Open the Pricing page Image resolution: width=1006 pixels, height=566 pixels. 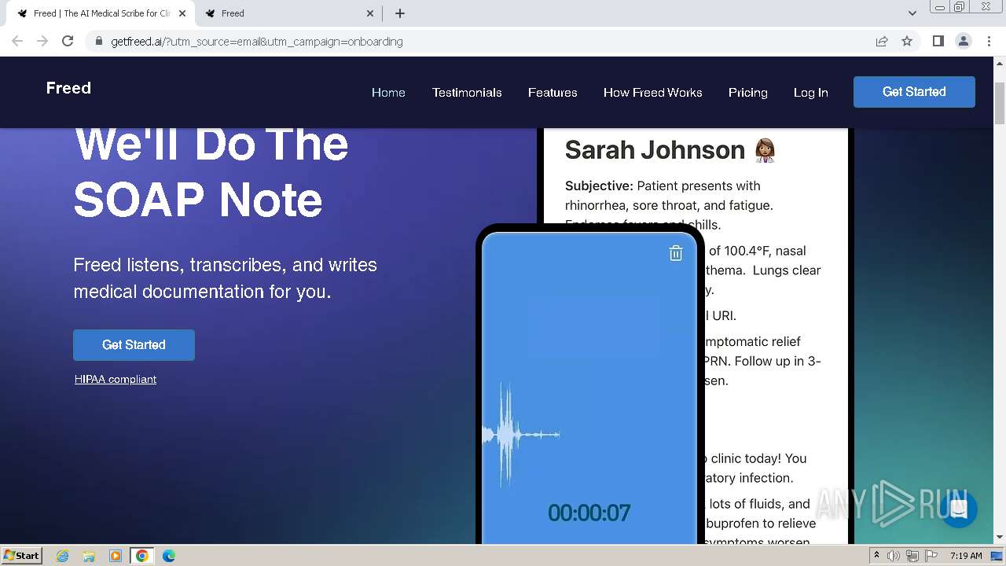(x=747, y=93)
